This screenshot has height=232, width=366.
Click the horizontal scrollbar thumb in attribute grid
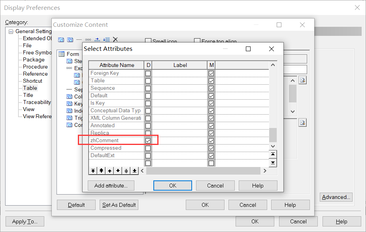point(203,171)
